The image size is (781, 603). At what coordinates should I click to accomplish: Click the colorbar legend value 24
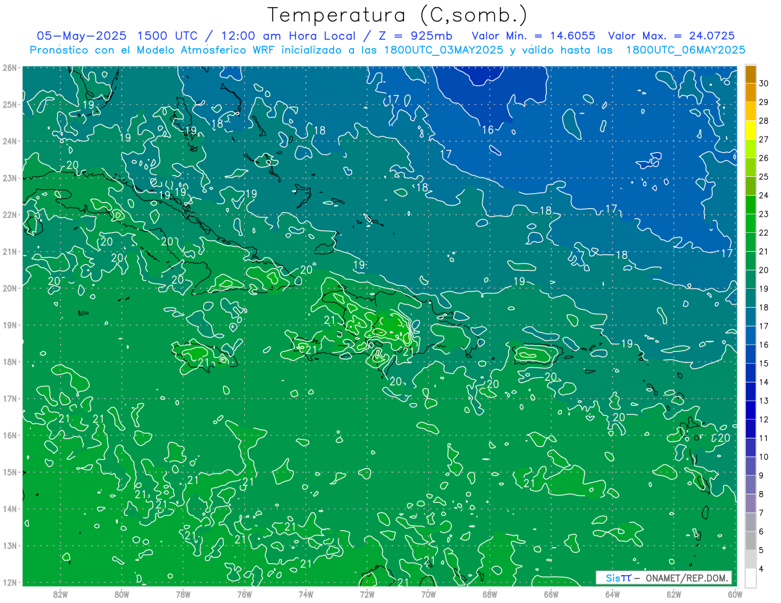coord(764,195)
